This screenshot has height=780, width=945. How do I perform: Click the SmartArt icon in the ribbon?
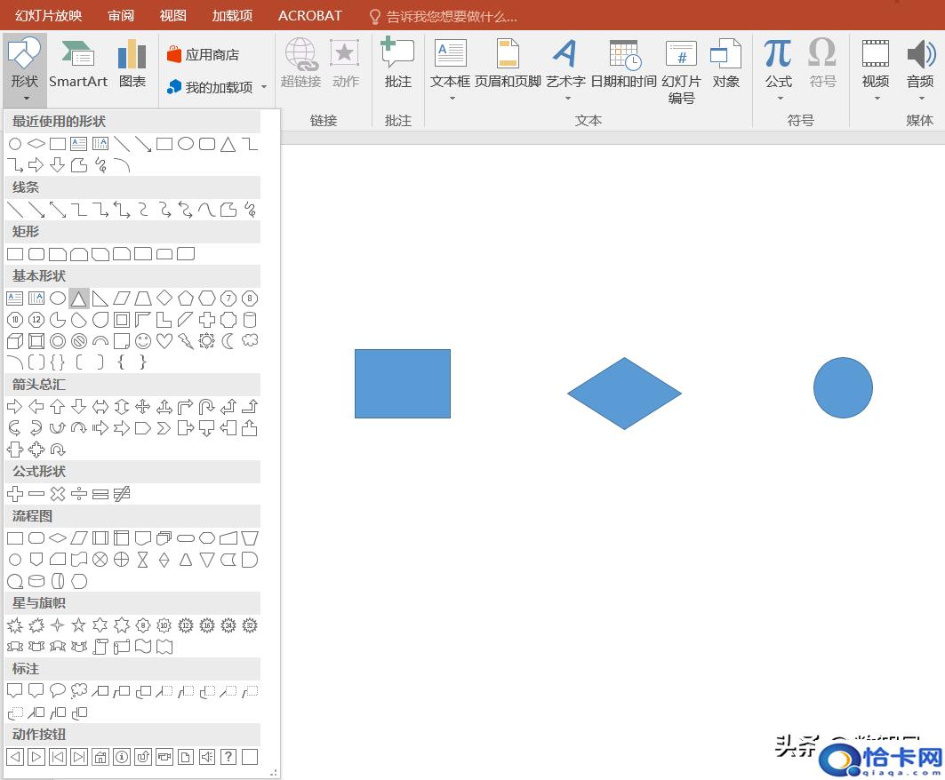tap(78, 64)
